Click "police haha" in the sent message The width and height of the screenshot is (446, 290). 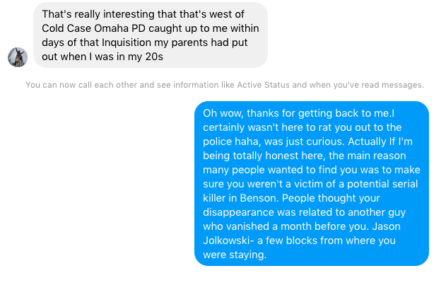232,141
